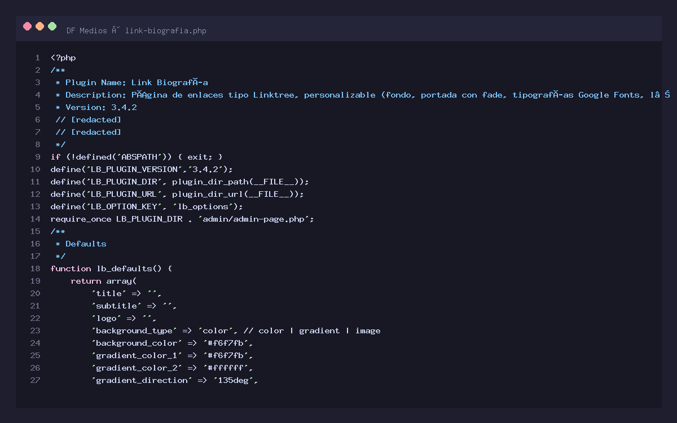Click the Plugin Name comment line
Image resolution: width=677 pixels, height=423 pixels.
pyautogui.click(x=137, y=82)
